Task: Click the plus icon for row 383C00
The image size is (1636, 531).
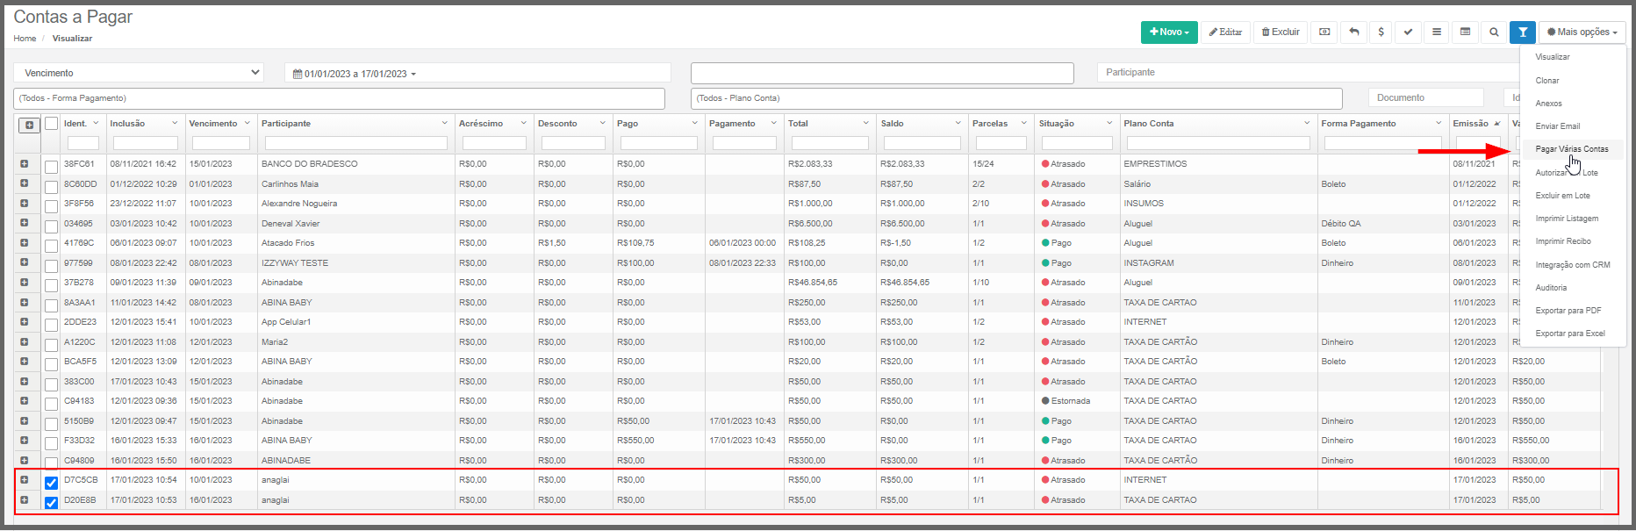Action: click(25, 381)
